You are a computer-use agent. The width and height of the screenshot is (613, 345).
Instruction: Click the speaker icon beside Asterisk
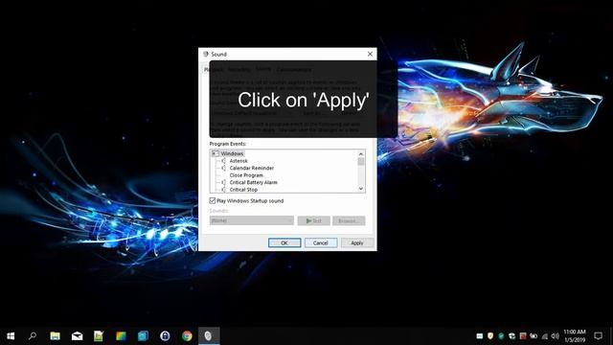223,161
